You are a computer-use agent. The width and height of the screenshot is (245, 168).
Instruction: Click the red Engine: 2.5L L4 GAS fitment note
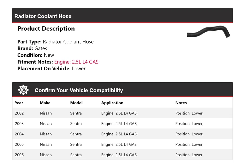(x=77, y=62)
